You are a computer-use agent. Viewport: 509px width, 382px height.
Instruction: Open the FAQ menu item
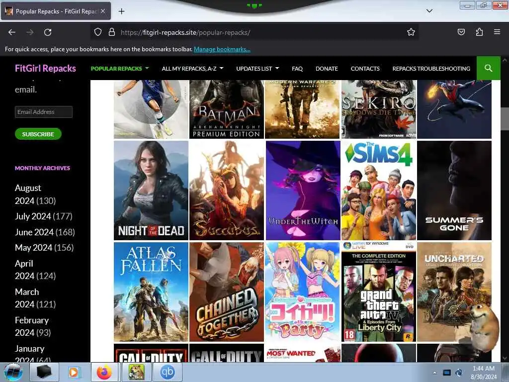click(297, 69)
